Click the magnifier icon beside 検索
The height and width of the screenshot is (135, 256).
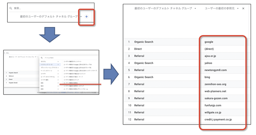pos(11,8)
